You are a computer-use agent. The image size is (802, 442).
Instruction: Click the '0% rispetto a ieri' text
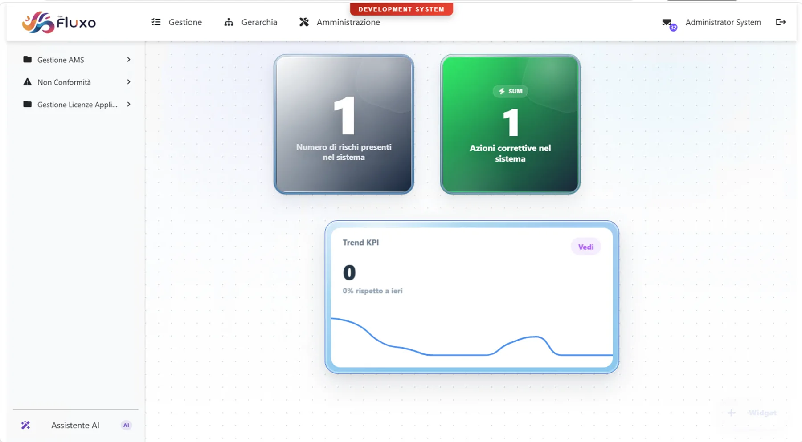pyautogui.click(x=372, y=291)
